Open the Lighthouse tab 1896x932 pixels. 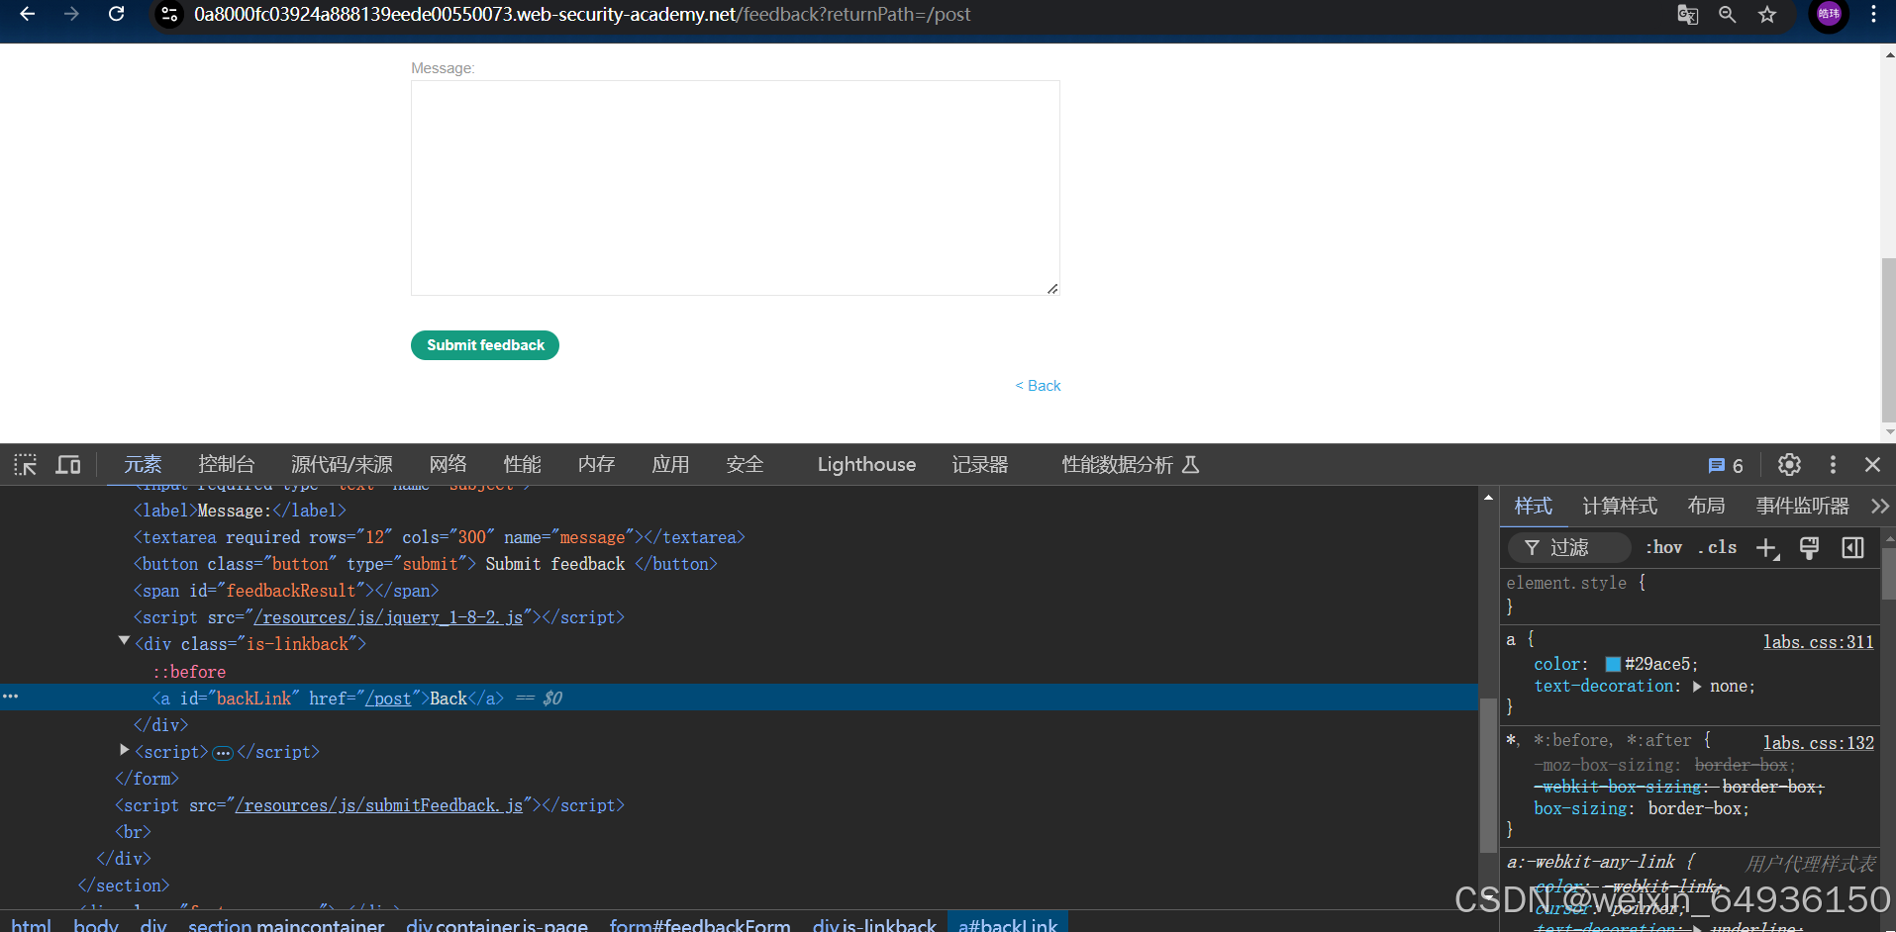point(866,464)
